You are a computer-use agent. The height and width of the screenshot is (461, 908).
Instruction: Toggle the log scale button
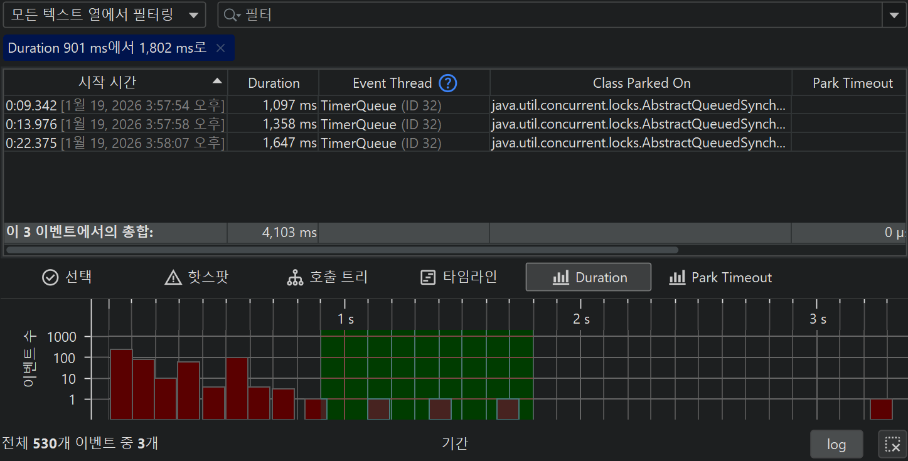[x=836, y=445]
